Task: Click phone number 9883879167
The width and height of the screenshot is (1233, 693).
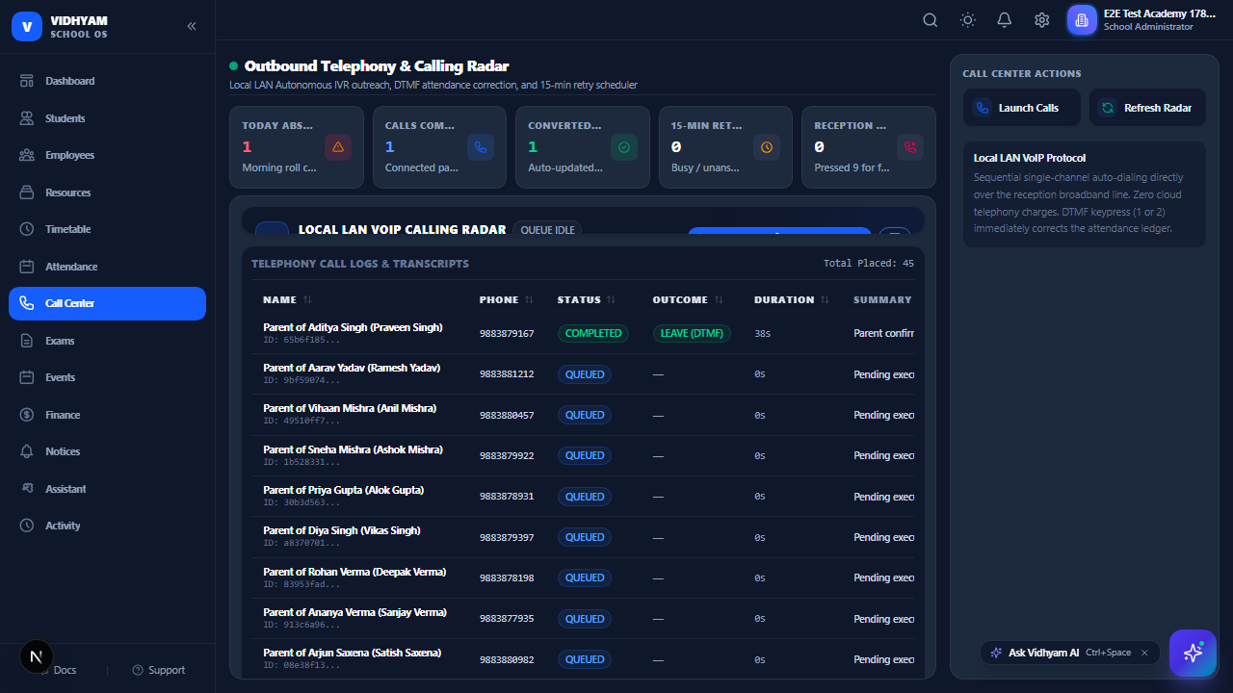Action: pos(507,333)
